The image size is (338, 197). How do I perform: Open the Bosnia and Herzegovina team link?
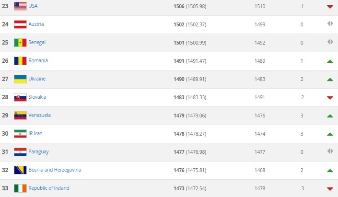tap(55, 170)
